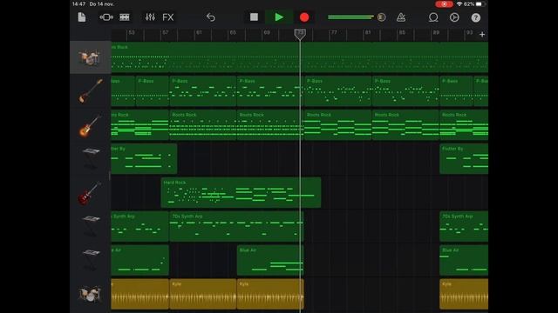Select the bass guitar track header
558x313 pixels.
(91, 91)
